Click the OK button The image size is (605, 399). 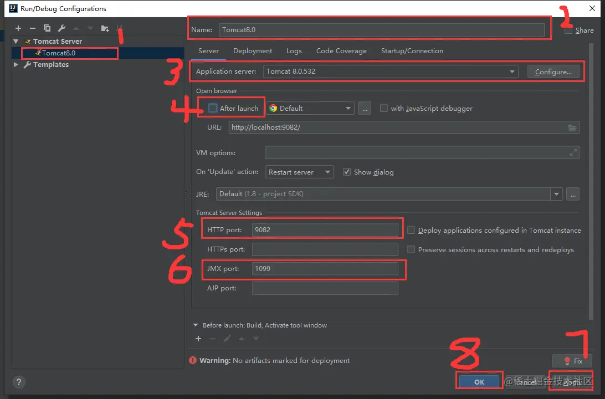click(x=479, y=382)
